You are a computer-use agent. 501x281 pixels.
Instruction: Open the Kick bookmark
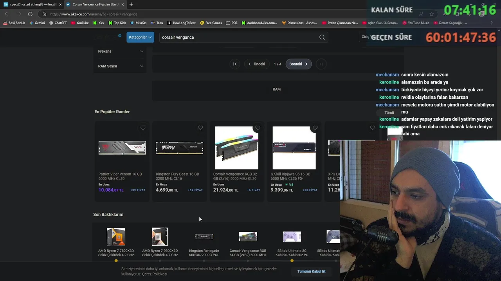[99, 23]
